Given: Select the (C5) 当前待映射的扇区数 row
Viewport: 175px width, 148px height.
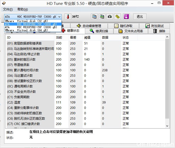Looking at the screenshot, I should point(85,113).
